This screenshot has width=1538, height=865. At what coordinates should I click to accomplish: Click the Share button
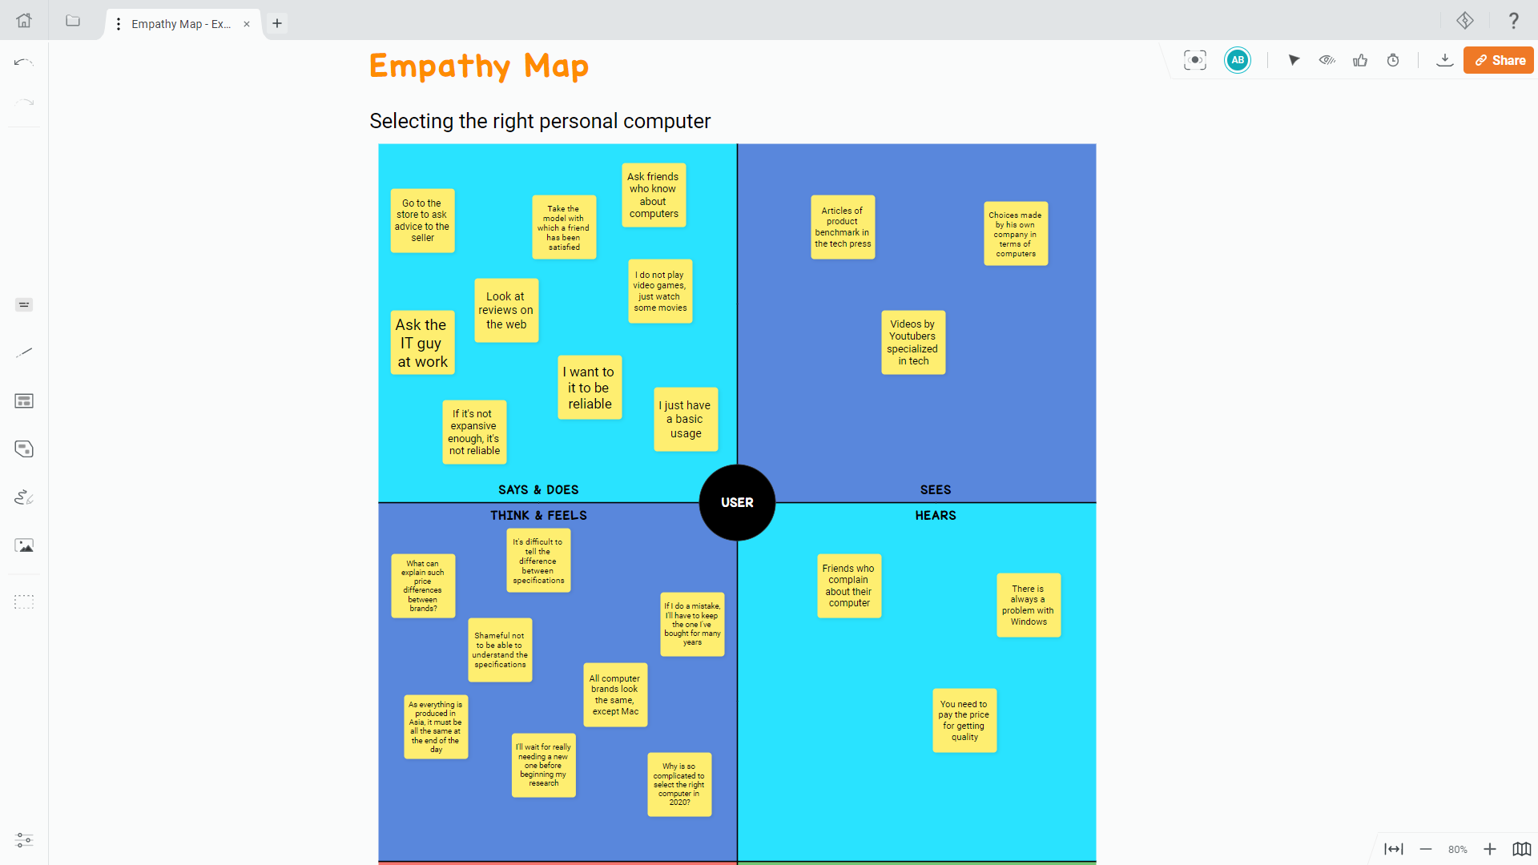click(1499, 59)
